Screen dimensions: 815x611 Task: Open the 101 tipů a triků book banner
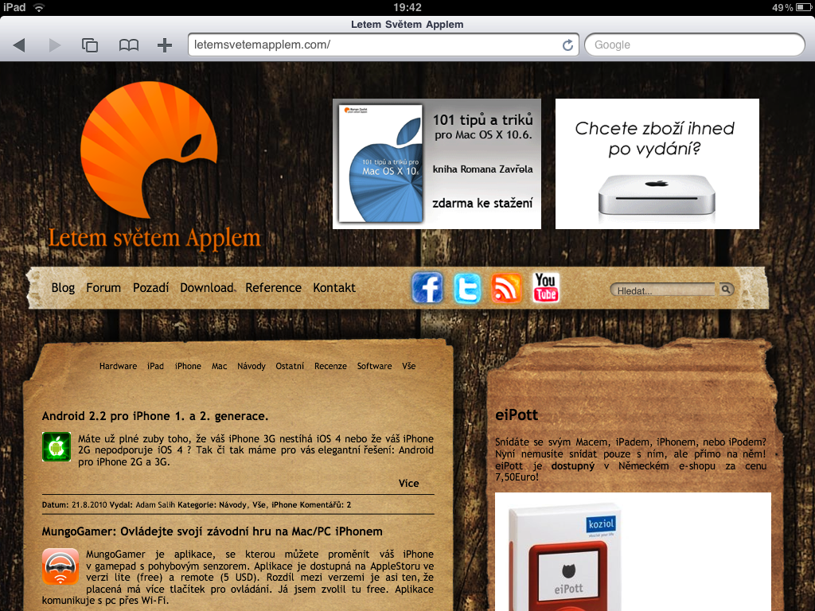tap(437, 164)
